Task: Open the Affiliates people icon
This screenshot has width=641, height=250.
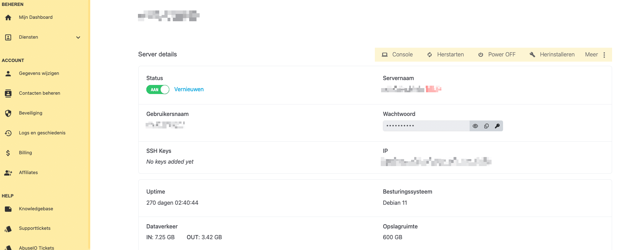Action: (8, 173)
